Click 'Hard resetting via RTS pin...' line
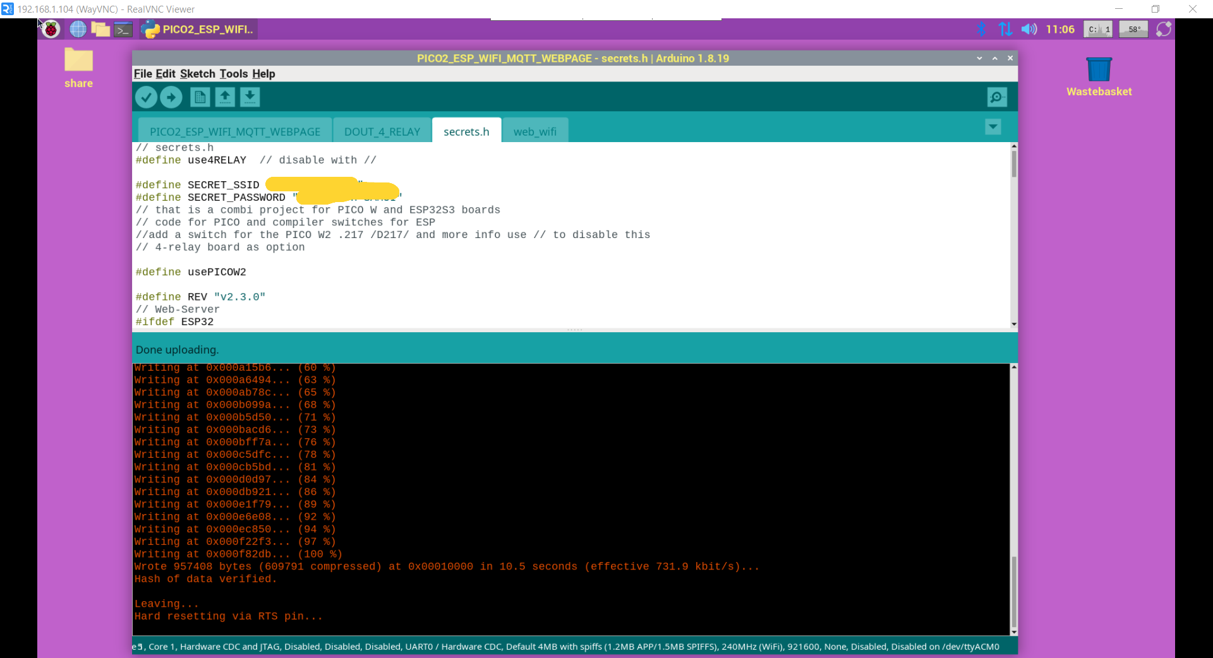The height and width of the screenshot is (658, 1213). [x=228, y=616]
